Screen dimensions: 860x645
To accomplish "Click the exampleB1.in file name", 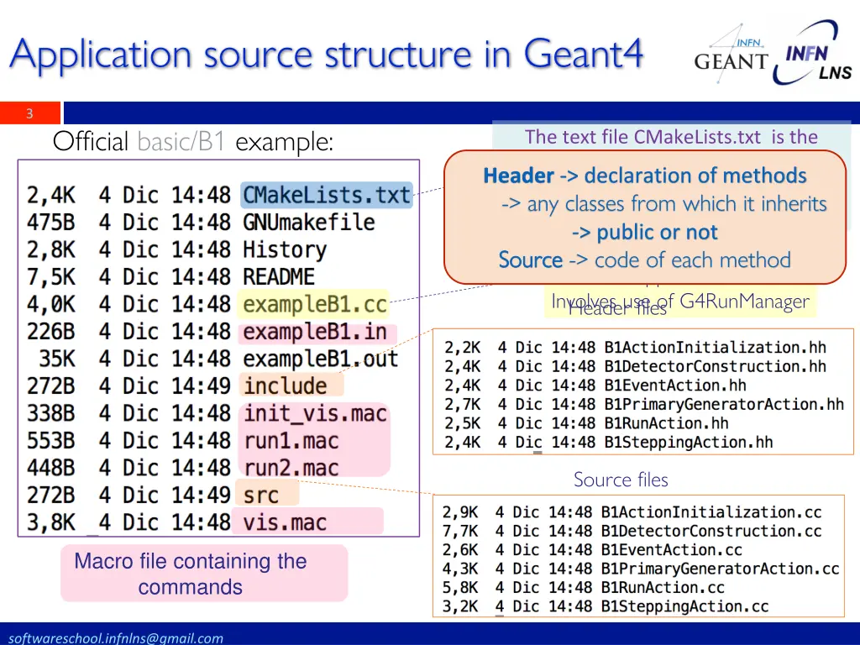I will point(315,332).
